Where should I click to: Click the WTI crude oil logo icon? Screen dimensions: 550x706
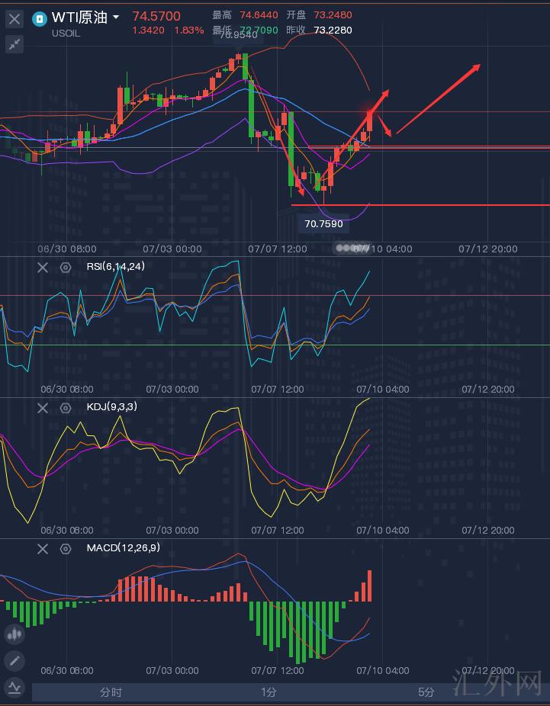coord(40,18)
